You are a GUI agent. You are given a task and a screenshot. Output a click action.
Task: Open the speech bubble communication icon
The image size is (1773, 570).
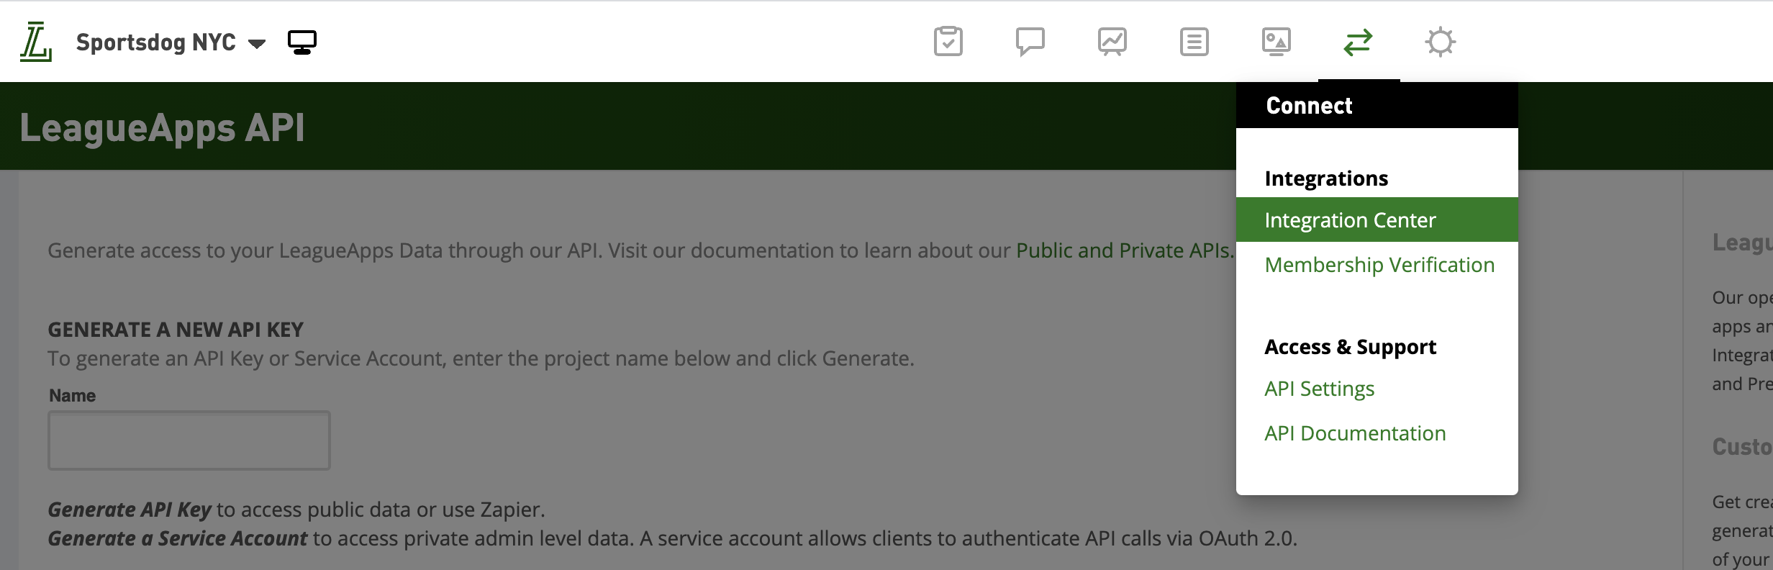click(x=1030, y=42)
